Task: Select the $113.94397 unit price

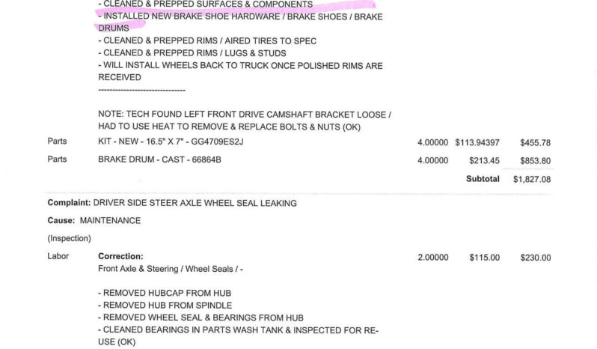Action: click(477, 142)
